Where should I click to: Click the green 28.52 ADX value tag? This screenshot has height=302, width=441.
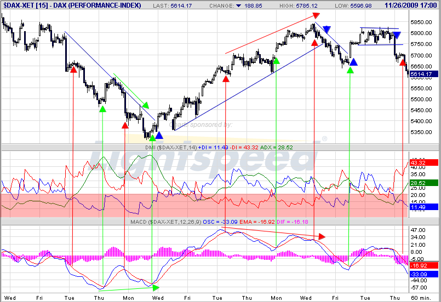424,183
